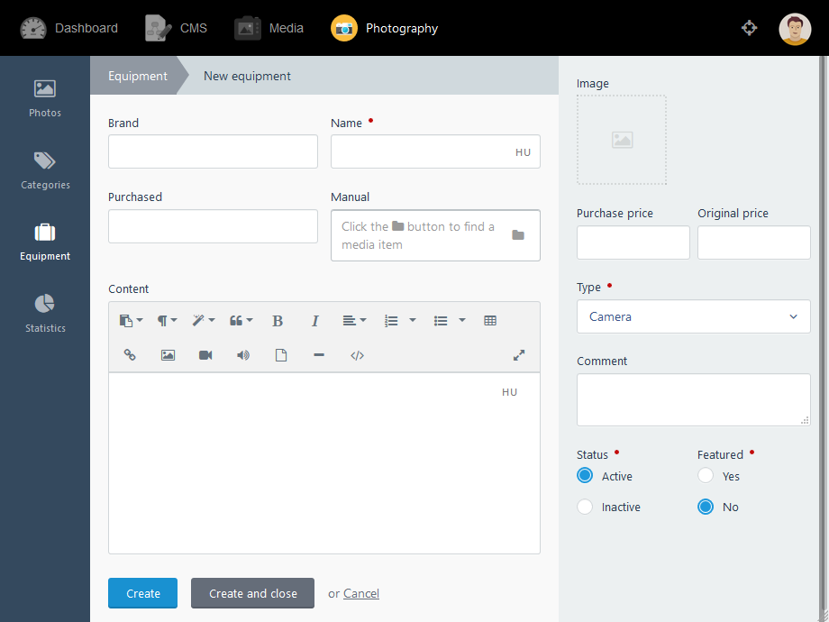
Task: Click the Create and close button
Action: pyautogui.click(x=252, y=593)
